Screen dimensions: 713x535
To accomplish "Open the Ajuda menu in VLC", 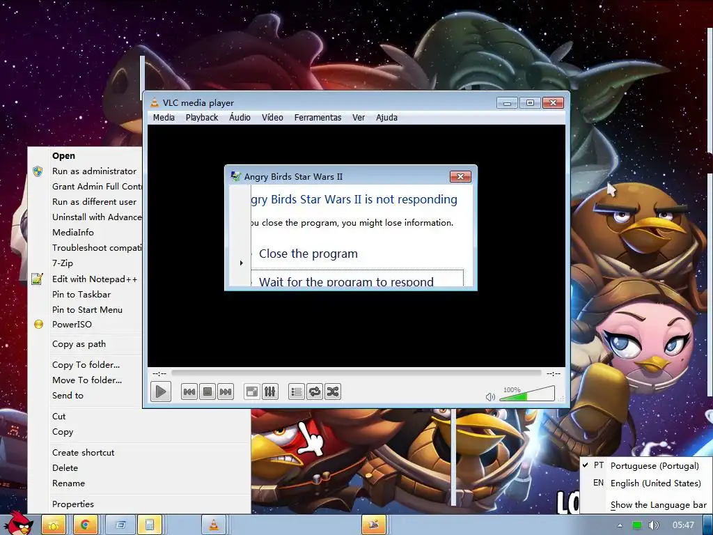I will (x=386, y=117).
